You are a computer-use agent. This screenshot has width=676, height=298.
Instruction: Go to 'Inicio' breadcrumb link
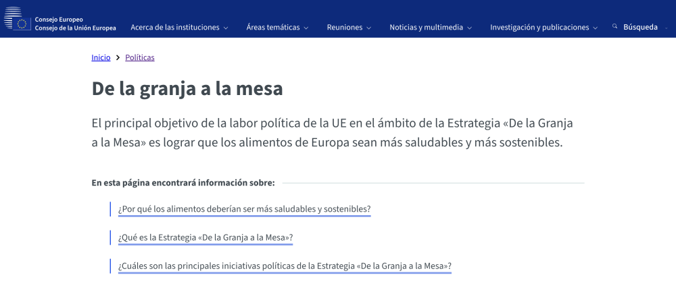[101, 58]
